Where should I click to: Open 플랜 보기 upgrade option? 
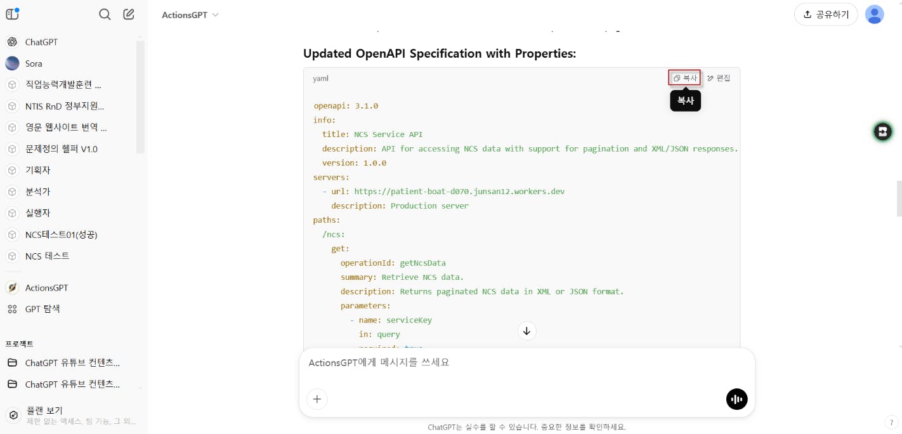70,415
